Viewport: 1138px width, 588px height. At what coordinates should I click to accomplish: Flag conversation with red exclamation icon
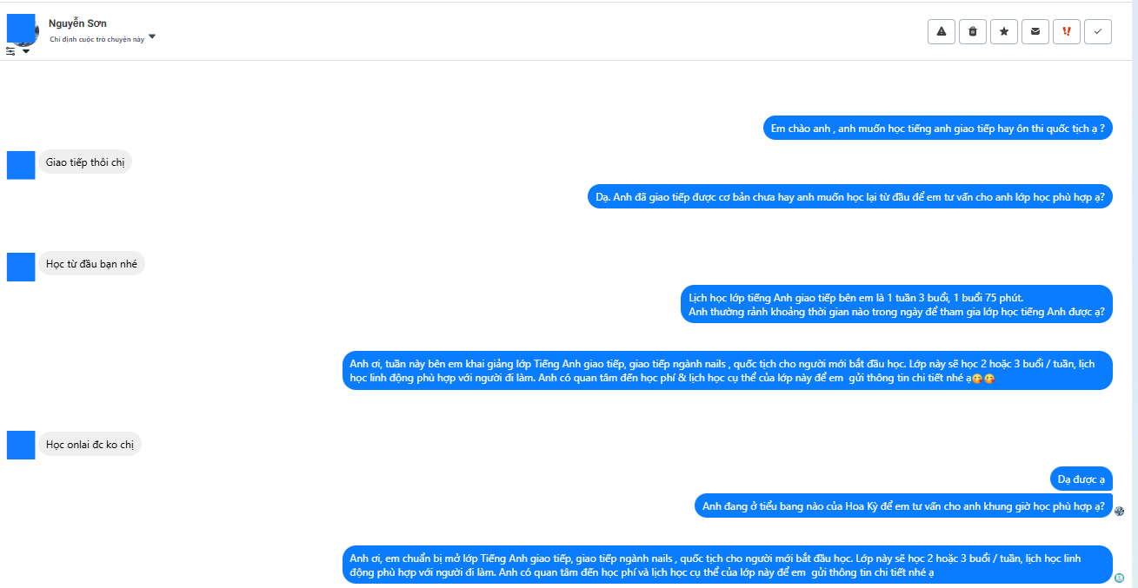point(1067,32)
